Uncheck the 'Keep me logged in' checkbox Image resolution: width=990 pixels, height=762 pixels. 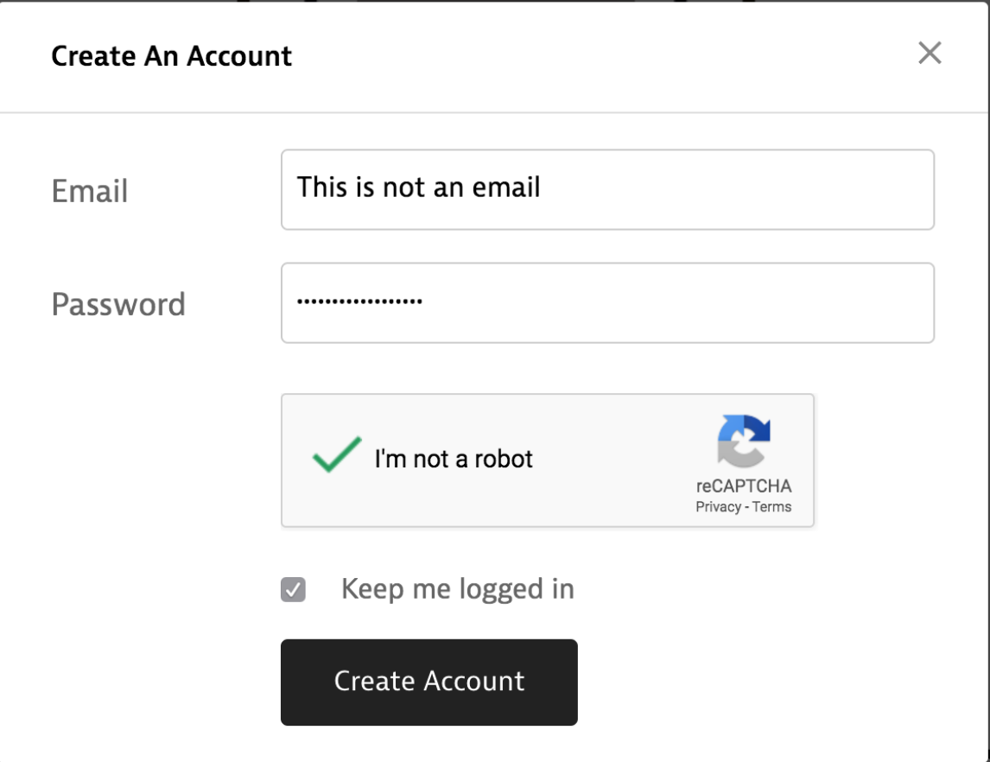point(293,589)
